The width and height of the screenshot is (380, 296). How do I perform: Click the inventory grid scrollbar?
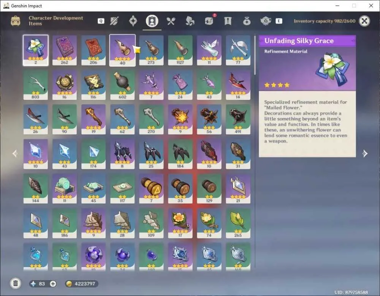tap(255, 55)
